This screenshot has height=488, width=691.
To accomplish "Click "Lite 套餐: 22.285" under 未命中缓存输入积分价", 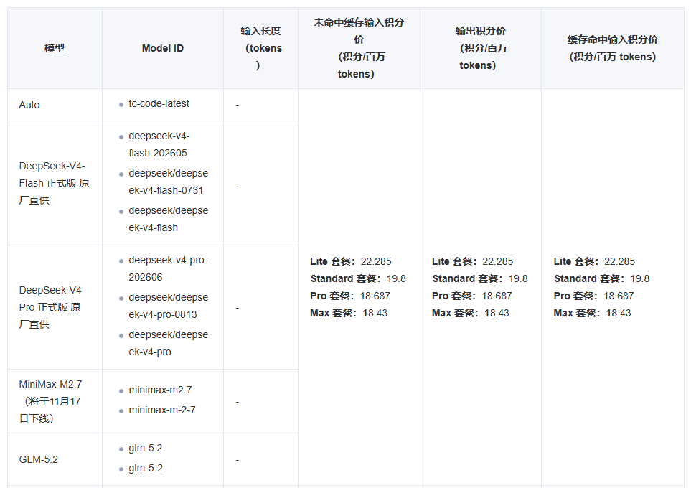I will 351,261.
